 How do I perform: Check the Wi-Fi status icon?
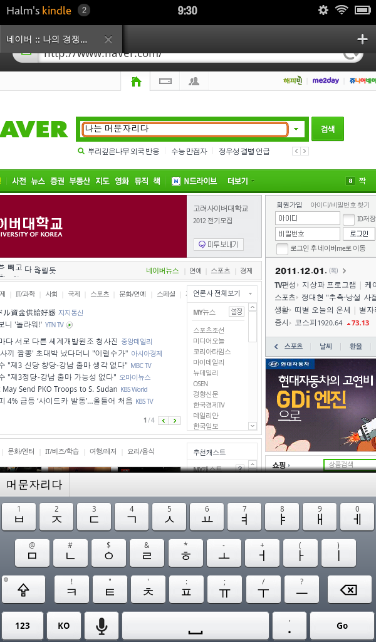342,10
